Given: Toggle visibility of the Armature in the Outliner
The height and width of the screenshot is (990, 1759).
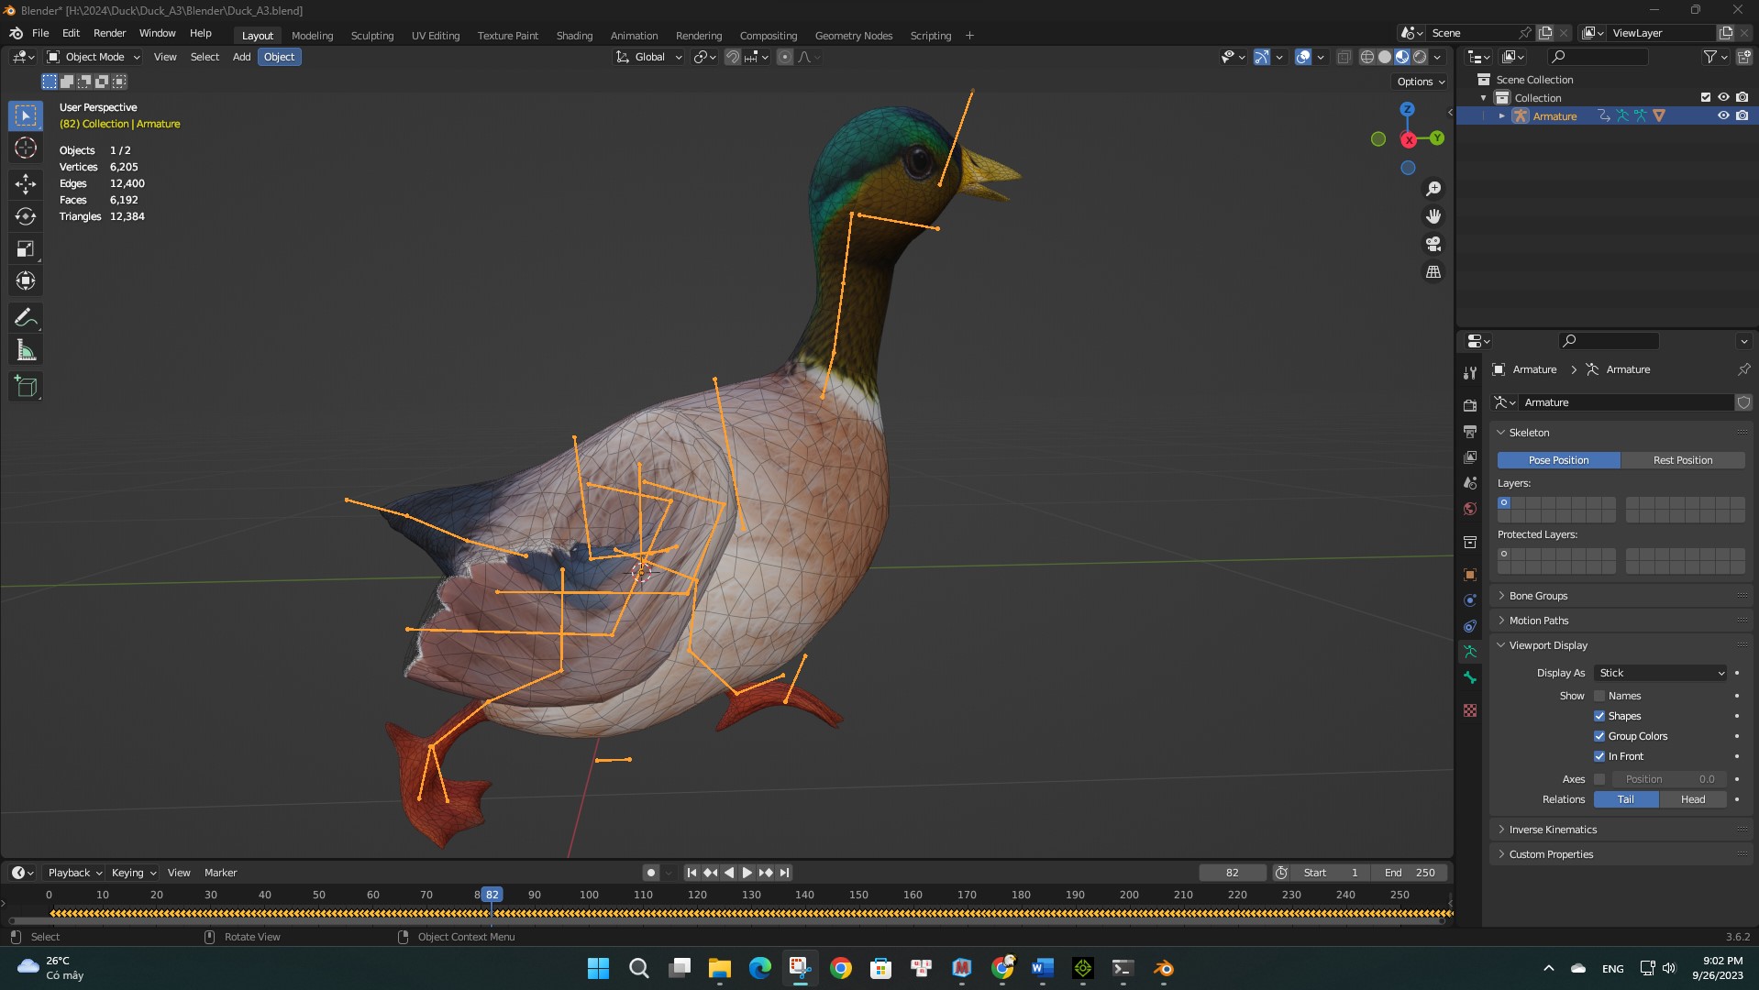Looking at the screenshot, I should click(1724, 115).
